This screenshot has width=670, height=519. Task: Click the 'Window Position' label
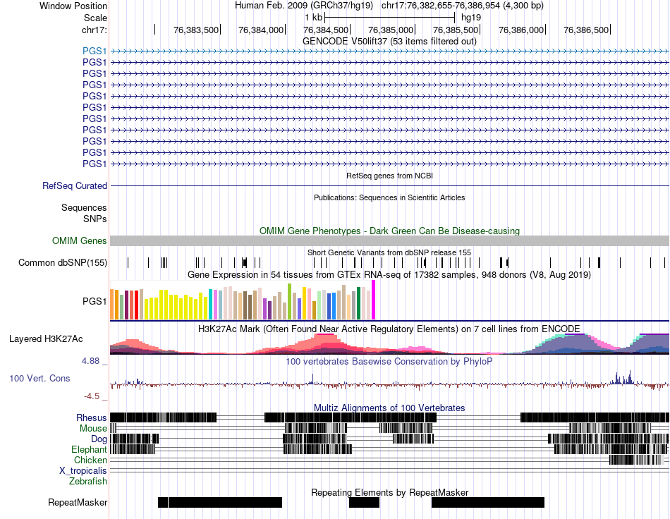[73, 6]
